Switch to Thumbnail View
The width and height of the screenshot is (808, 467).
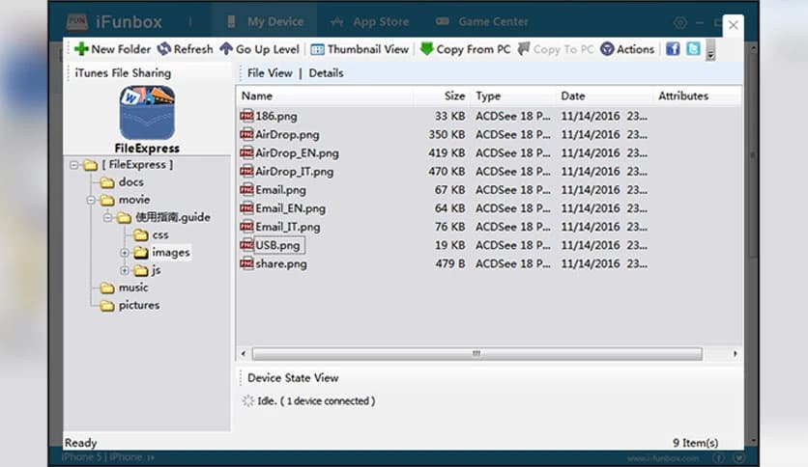360,49
